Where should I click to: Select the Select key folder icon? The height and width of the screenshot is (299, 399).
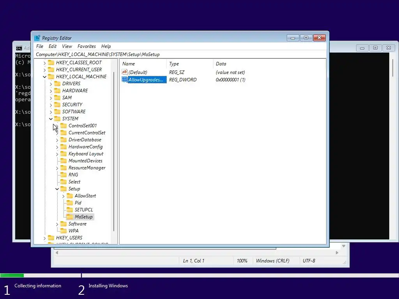[64, 182]
